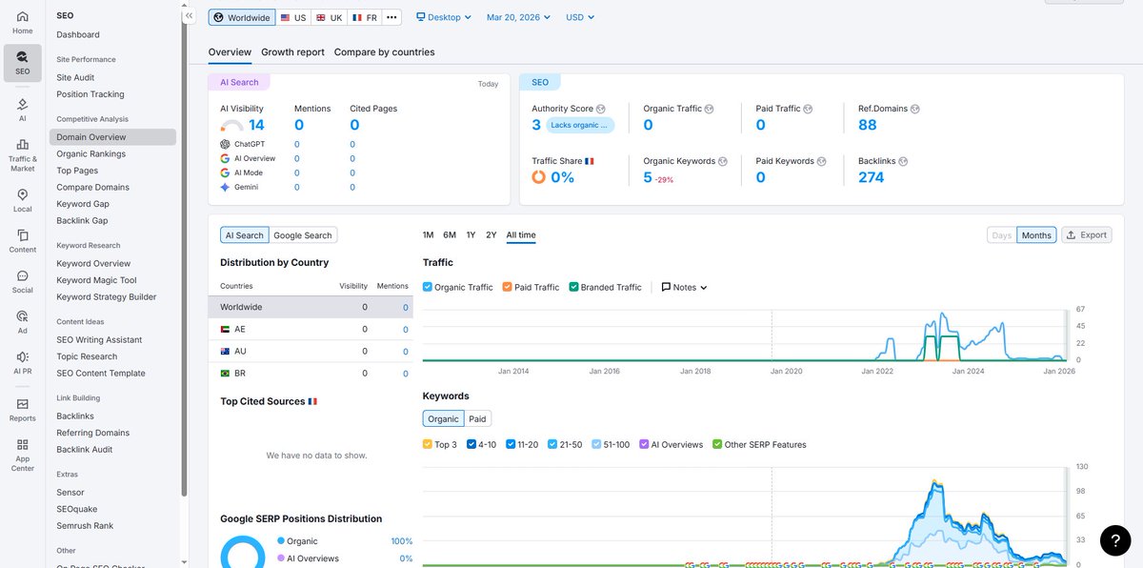The width and height of the screenshot is (1143, 568).
Task: Switch to the Growth report tab
Action: [292, 52]
